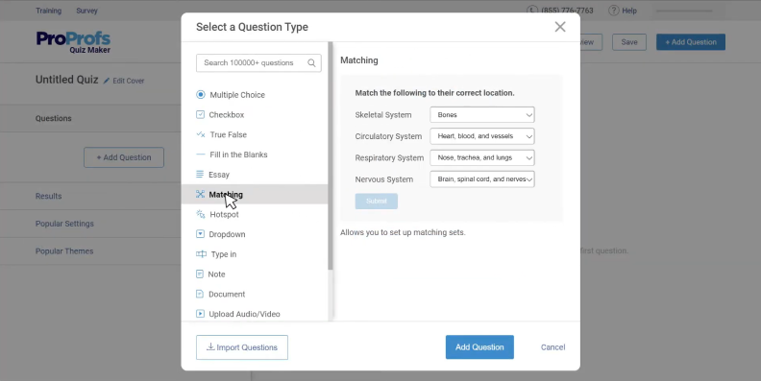Click the Document type icon
The image size is (761, 381).
(200, 294)
